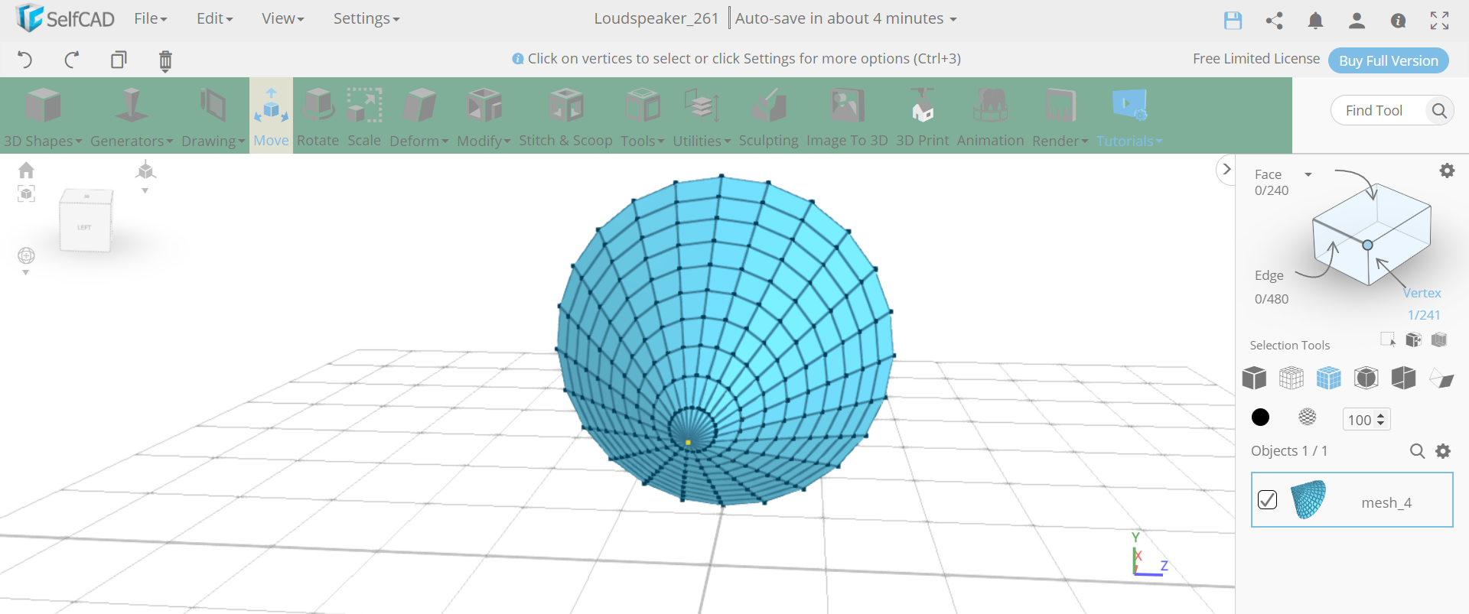
Task: Click the marquee selection tool icon
Action: click(1388, 339)
